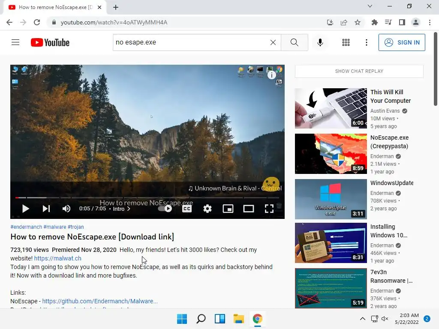The image size is (439, 329).
Task: Click the Austin Evans channel name
Action: 385,111
